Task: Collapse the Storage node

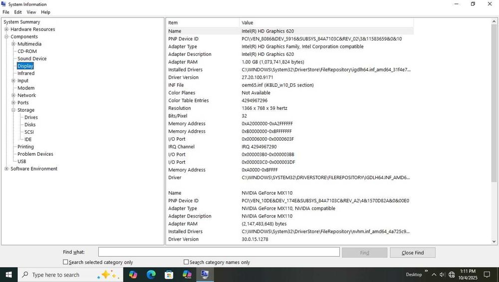Action: tap(13, 110)
